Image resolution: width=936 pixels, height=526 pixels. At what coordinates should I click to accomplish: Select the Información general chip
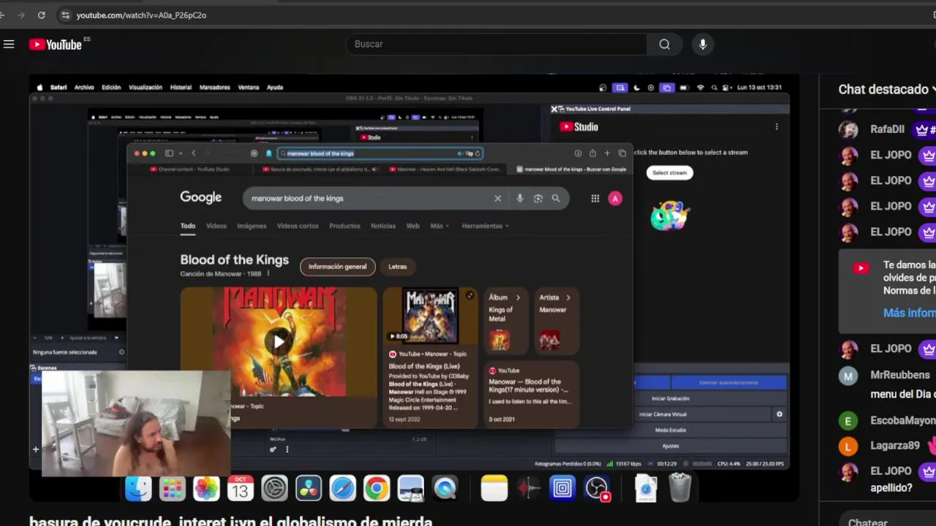(338, 267)
